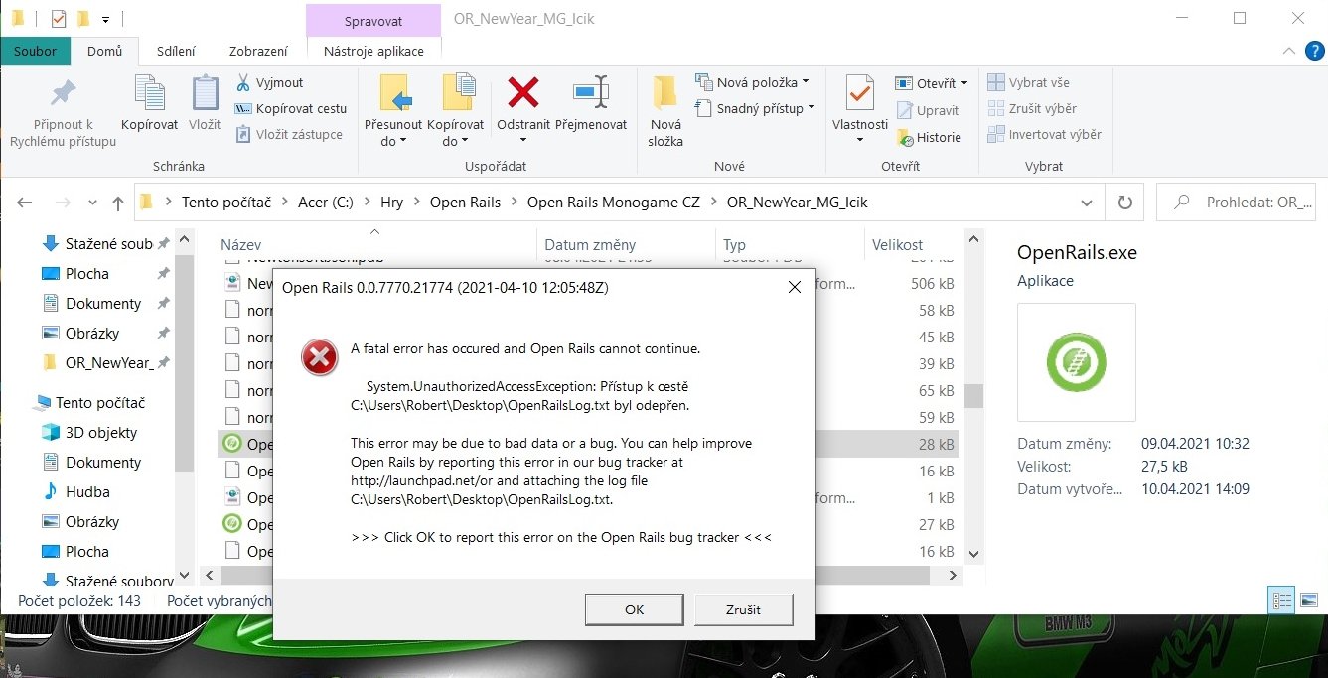Viewport: 1328px width, 678px height.
Task: Open the Přesunout do dropdown
Action: (393, 133)
